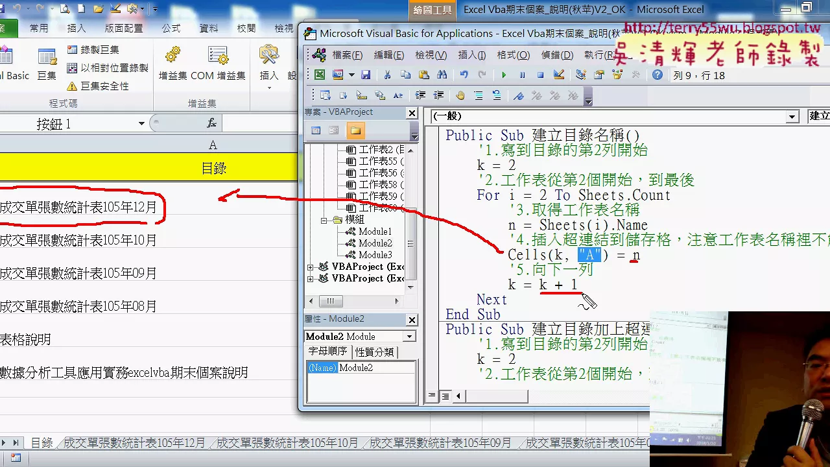
Task: Click View Object icon in Project panel
Action: pos(333,130)
